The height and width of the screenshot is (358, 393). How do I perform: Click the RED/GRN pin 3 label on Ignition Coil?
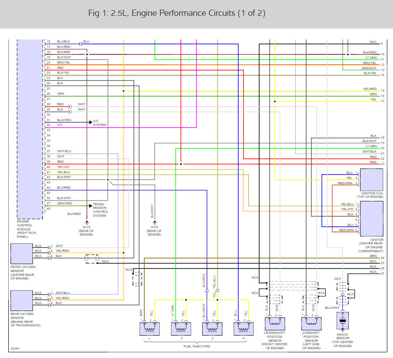click(345, 183)
